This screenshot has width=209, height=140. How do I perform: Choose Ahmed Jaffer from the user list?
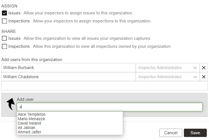pyautogui.click(x=30, y=132)
